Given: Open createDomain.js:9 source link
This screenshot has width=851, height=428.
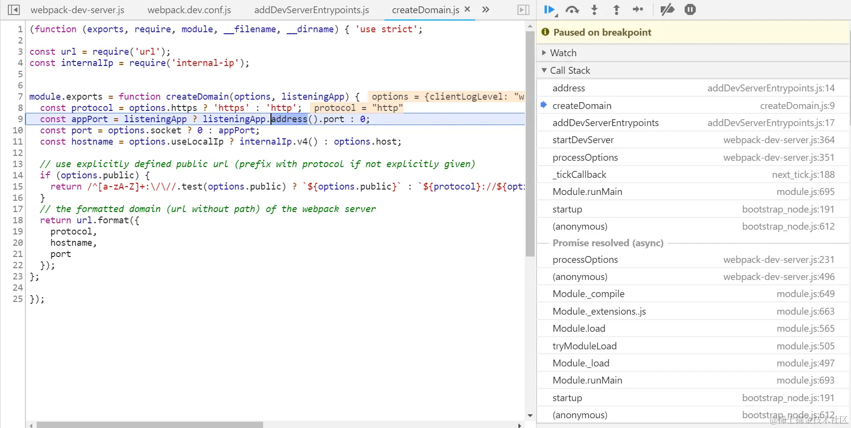Looking at the screenshot, I should [797, 106].
